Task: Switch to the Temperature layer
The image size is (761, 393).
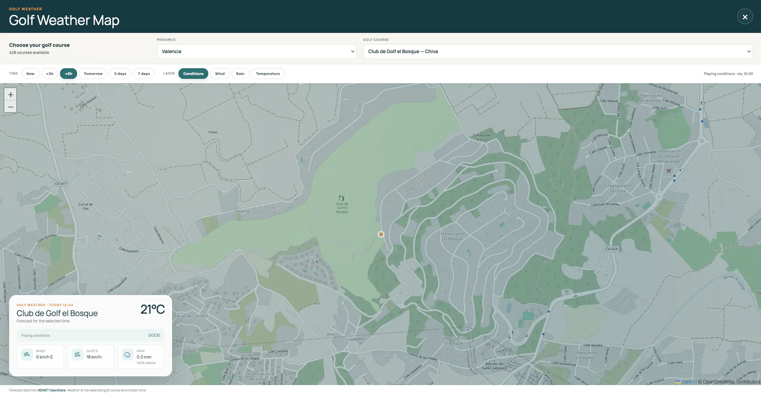Action: (268, 74)
